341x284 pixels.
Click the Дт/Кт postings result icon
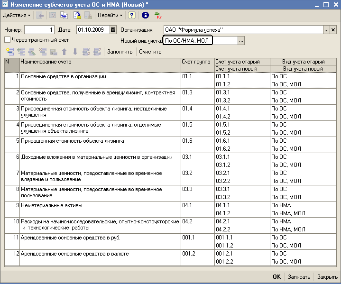[x=157, y=15]
